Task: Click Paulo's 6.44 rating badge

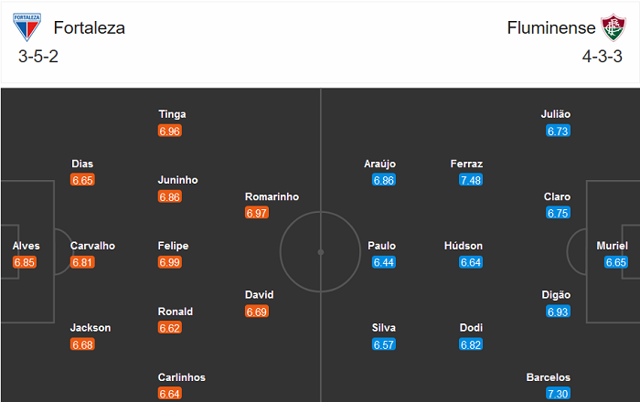Action: [384, 262]
